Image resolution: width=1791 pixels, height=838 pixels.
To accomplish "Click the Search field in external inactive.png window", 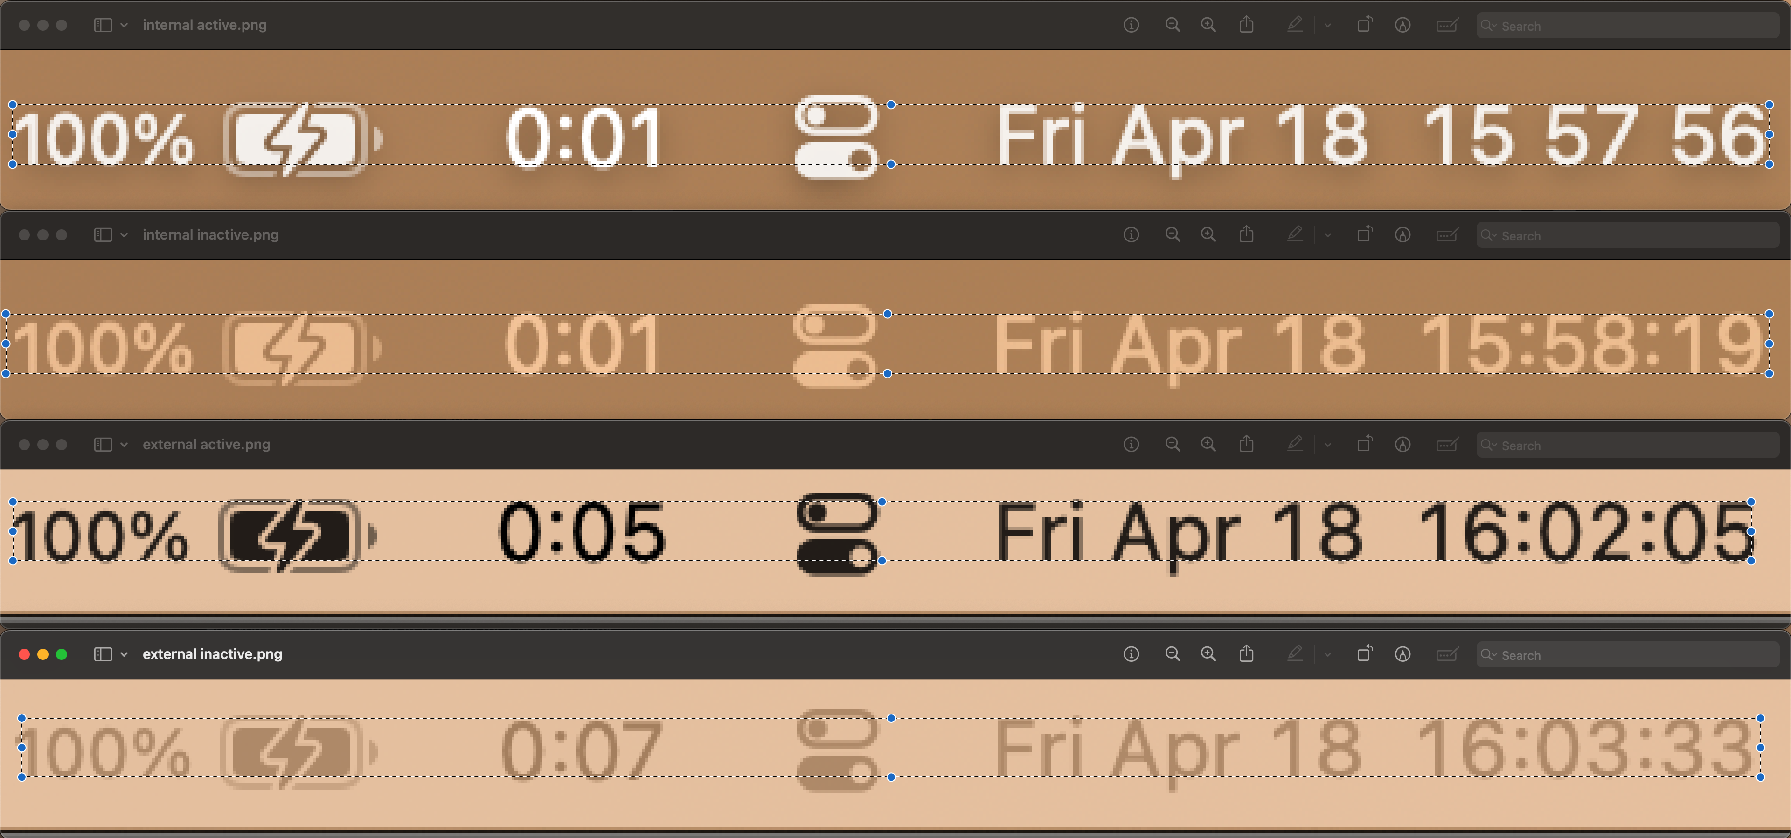I will coord(1627,654).
